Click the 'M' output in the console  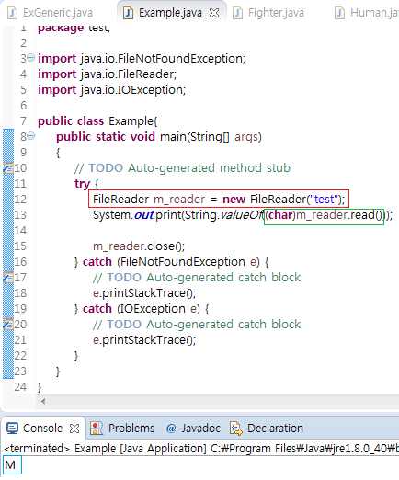tap(10, 465)
